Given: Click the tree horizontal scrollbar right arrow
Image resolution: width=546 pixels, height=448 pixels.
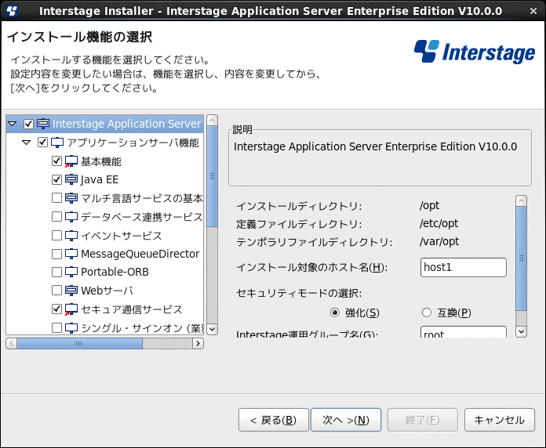Looking at the screenshot, I should (x=198, y=343).
